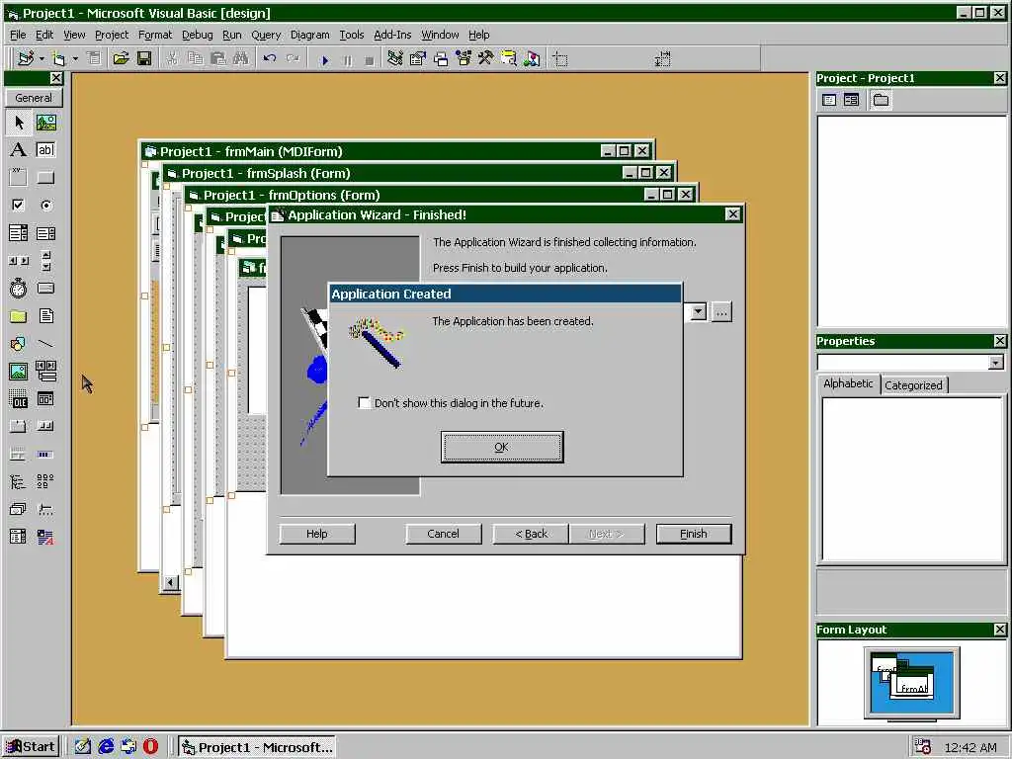Click the browse '...' button in the wizard
The width and height of the screenshot is (1012, 759).
coord(721,312)
